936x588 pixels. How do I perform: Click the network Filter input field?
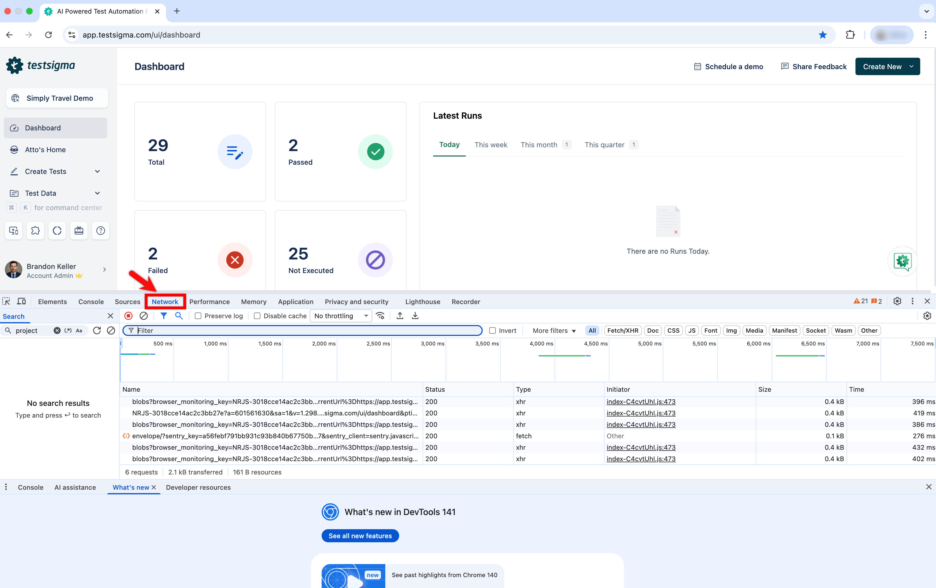click(x=303, y=330)
